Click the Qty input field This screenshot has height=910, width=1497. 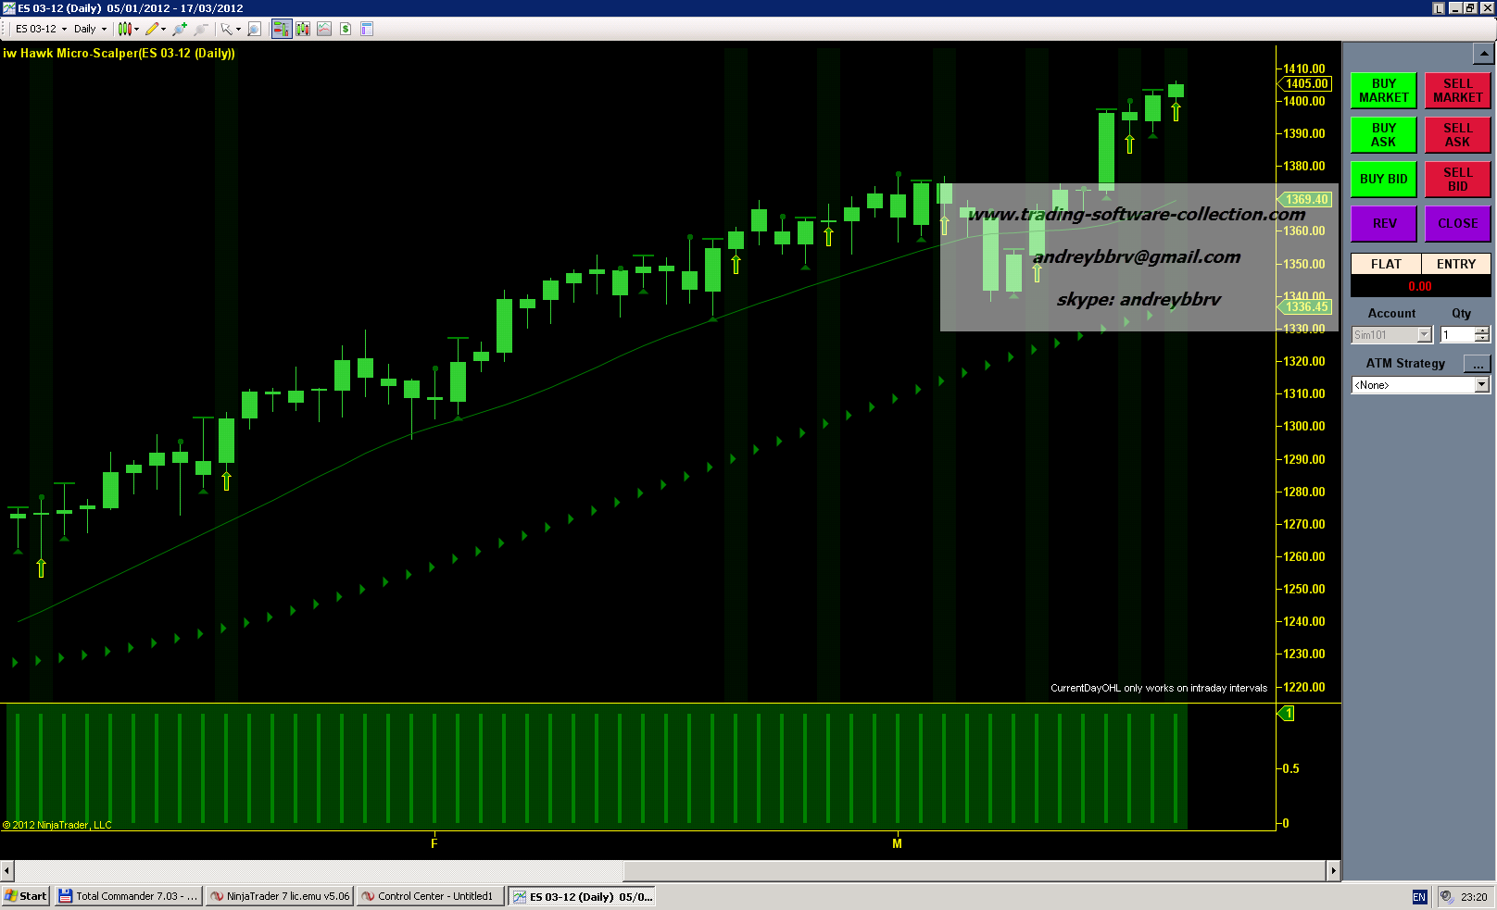(1457, 335)
